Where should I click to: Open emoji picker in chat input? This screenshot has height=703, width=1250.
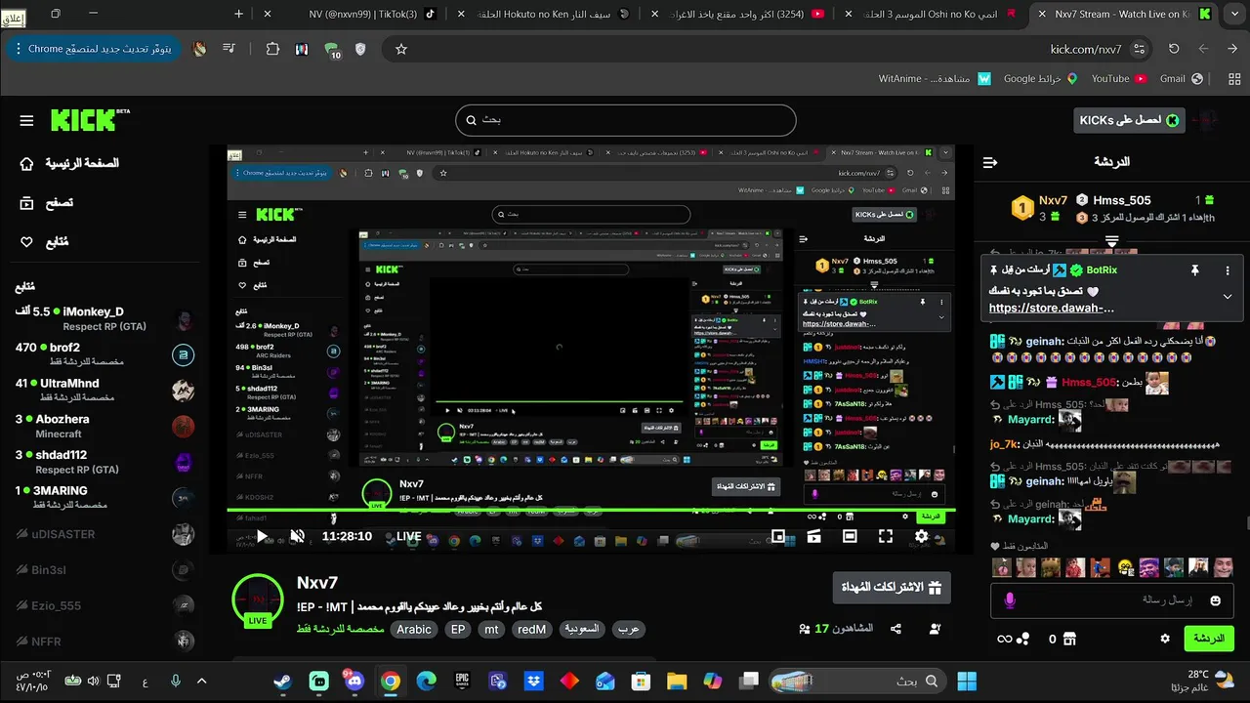pos(1216,600)
